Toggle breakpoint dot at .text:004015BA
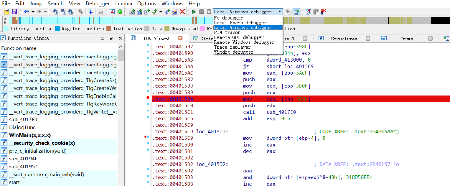 148,98
